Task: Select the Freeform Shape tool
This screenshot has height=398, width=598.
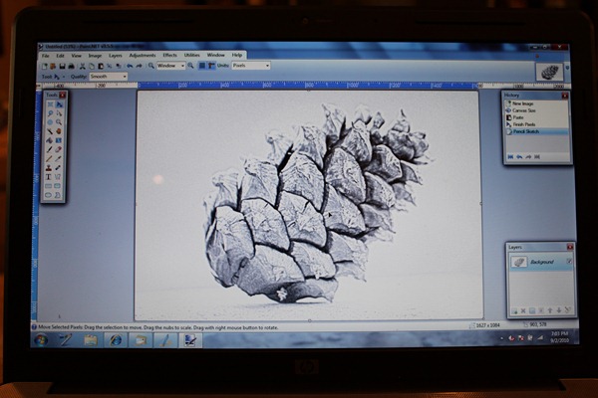Action: click(58, 195)
